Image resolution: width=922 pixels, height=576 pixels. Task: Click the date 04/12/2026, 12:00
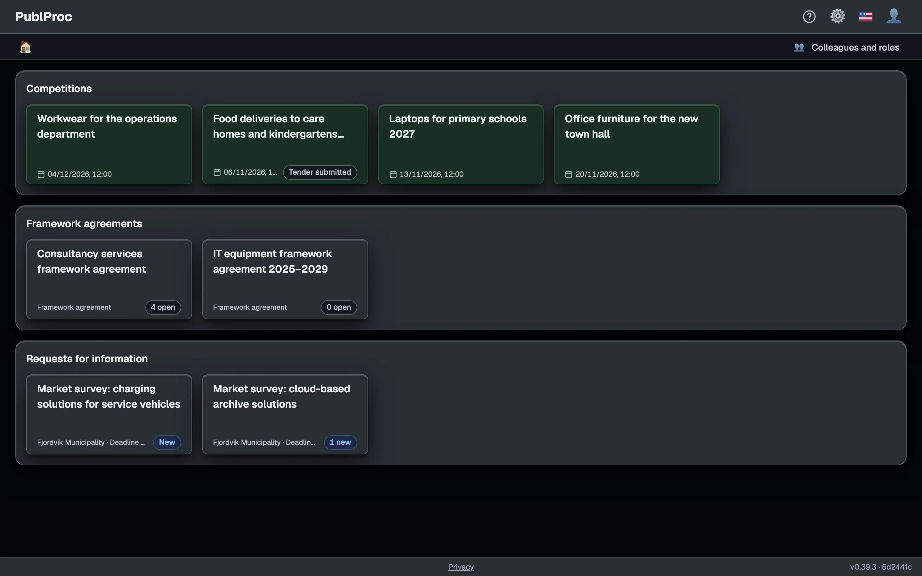coord(80,174)
